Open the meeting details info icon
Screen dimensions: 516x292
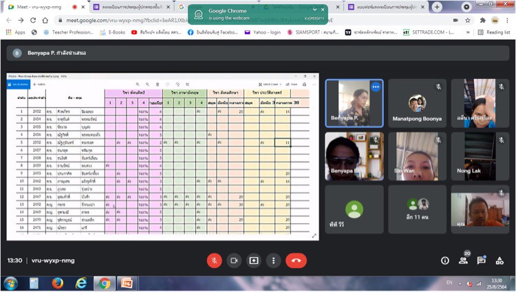pyautogui.click(x=445, y=260)
